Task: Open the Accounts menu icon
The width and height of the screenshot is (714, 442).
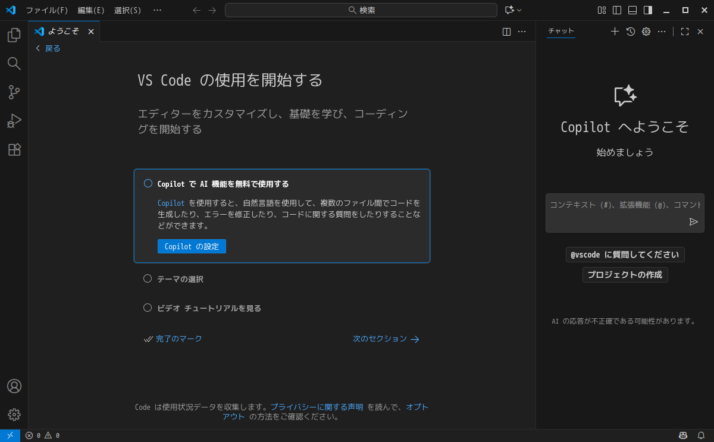Action: [14, 386]
